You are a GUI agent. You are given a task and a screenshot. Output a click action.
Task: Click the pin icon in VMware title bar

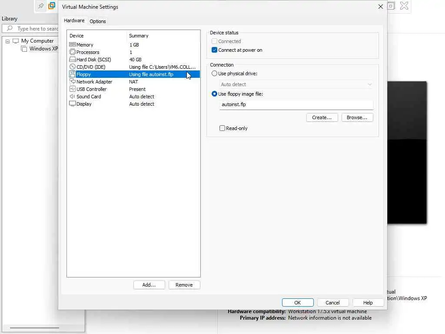(x=41, y=6)
